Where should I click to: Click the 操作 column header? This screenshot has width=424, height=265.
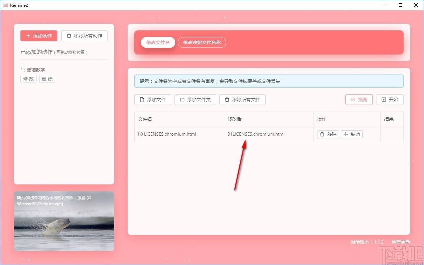click(347, 119)
